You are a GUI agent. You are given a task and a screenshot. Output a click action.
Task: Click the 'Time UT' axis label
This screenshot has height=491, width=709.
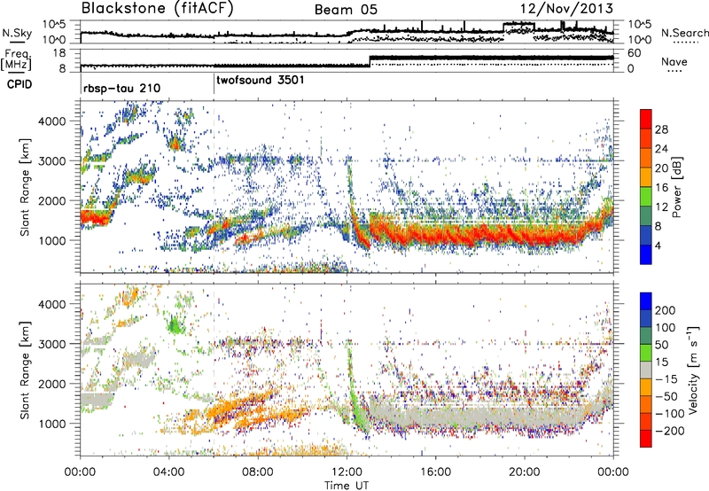(347, 486)
